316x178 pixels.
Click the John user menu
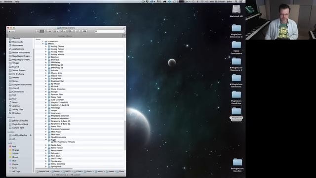(x=229, y=1)
